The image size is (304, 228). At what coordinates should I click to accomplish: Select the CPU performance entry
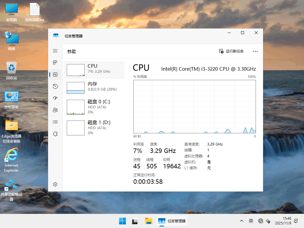pos(94,70)
